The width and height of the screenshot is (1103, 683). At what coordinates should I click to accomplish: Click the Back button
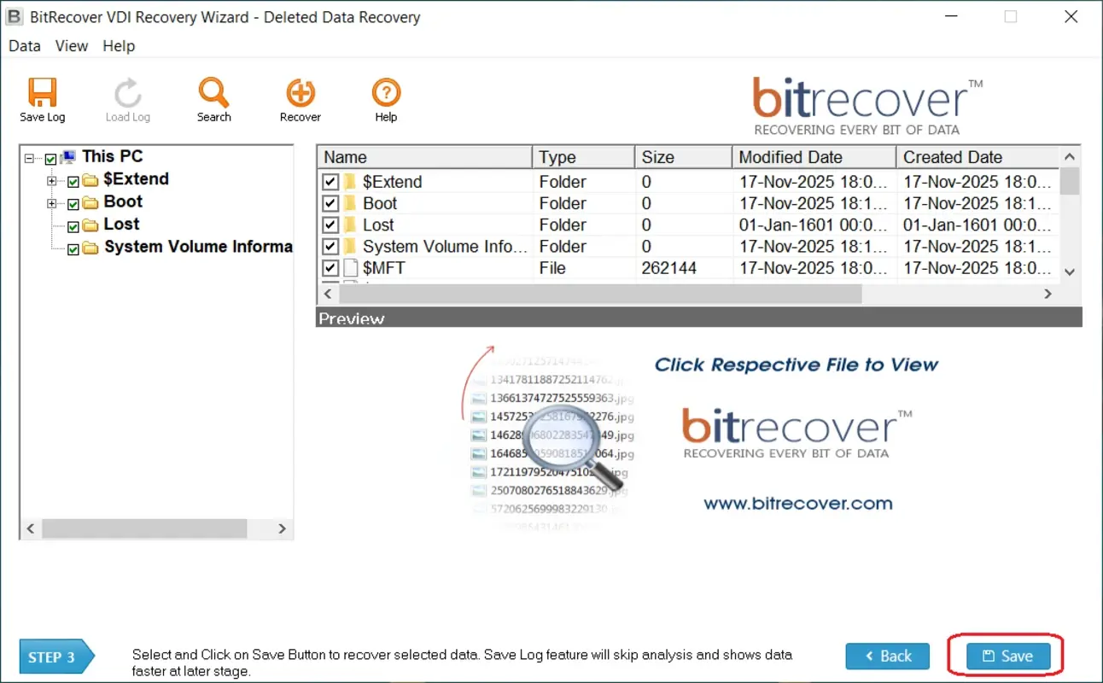[x=887, y=656]
